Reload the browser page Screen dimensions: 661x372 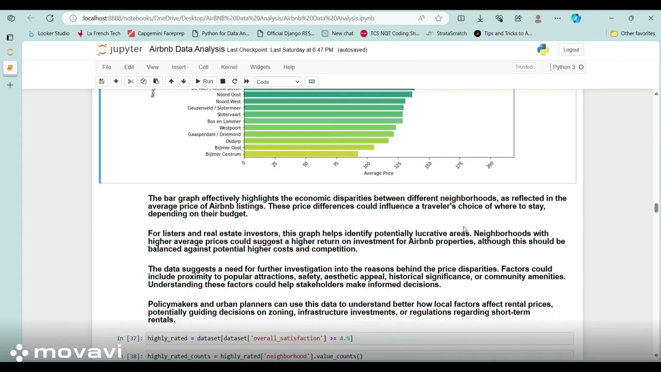click(x=50, y=18)
